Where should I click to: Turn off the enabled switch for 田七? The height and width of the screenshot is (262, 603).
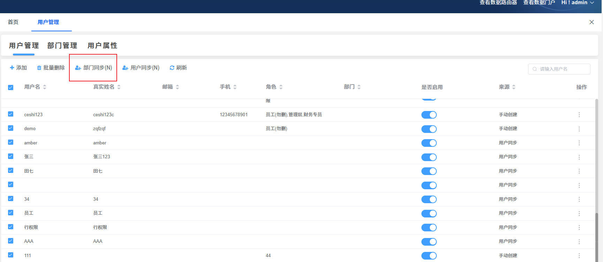pyautogui.click(x=429, y=171)
